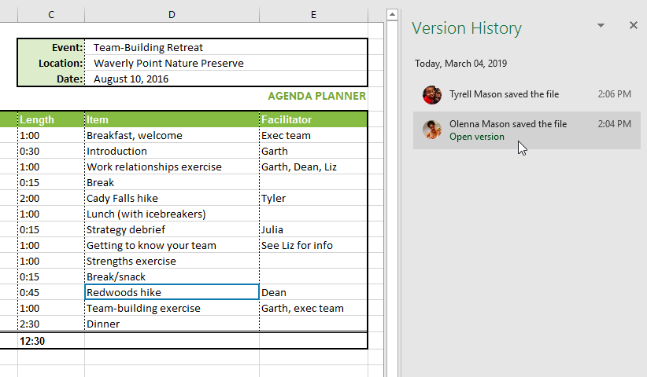Select the column E header
The width and height of the screenshot is (647, 377).
[313, 14]
